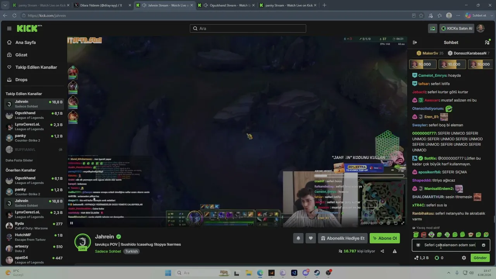Focus the Kick Ara search box
The image size is (496, 279).
point(248,28)
